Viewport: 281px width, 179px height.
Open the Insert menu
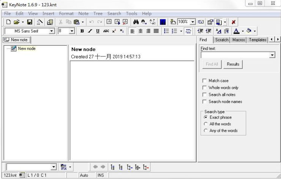click(x=48, y=14)
